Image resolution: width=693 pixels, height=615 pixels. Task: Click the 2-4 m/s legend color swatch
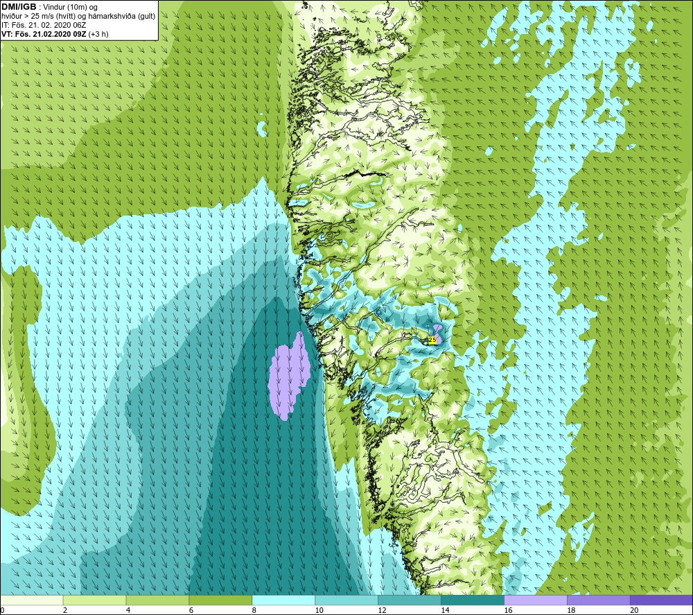tap(94, 600)
